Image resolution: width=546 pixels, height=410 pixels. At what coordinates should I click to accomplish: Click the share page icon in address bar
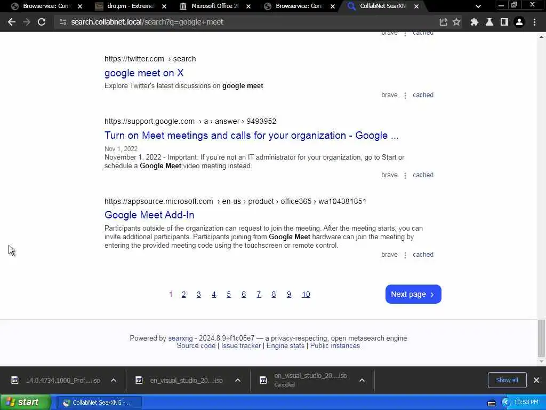(x=443, y=22)
